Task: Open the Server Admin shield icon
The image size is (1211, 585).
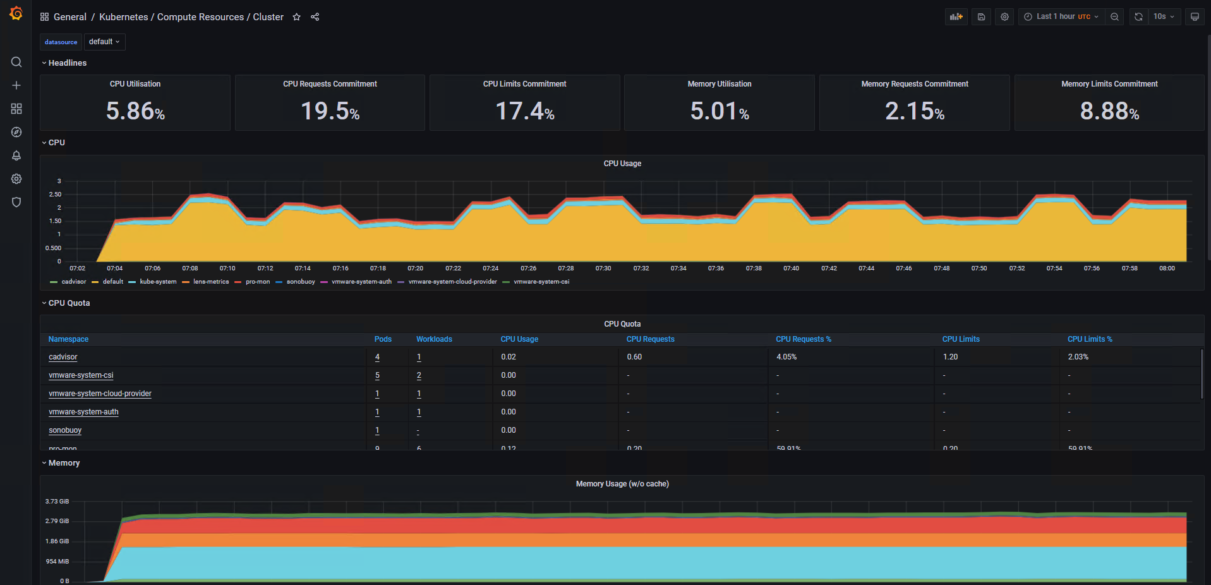Action: 16,202
